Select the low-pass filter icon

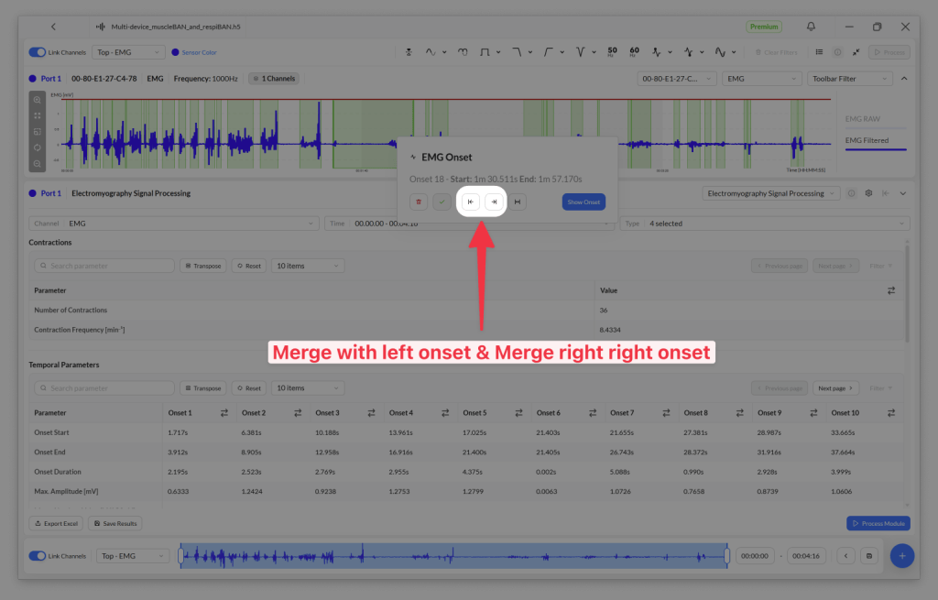click(x=517, y=52)
